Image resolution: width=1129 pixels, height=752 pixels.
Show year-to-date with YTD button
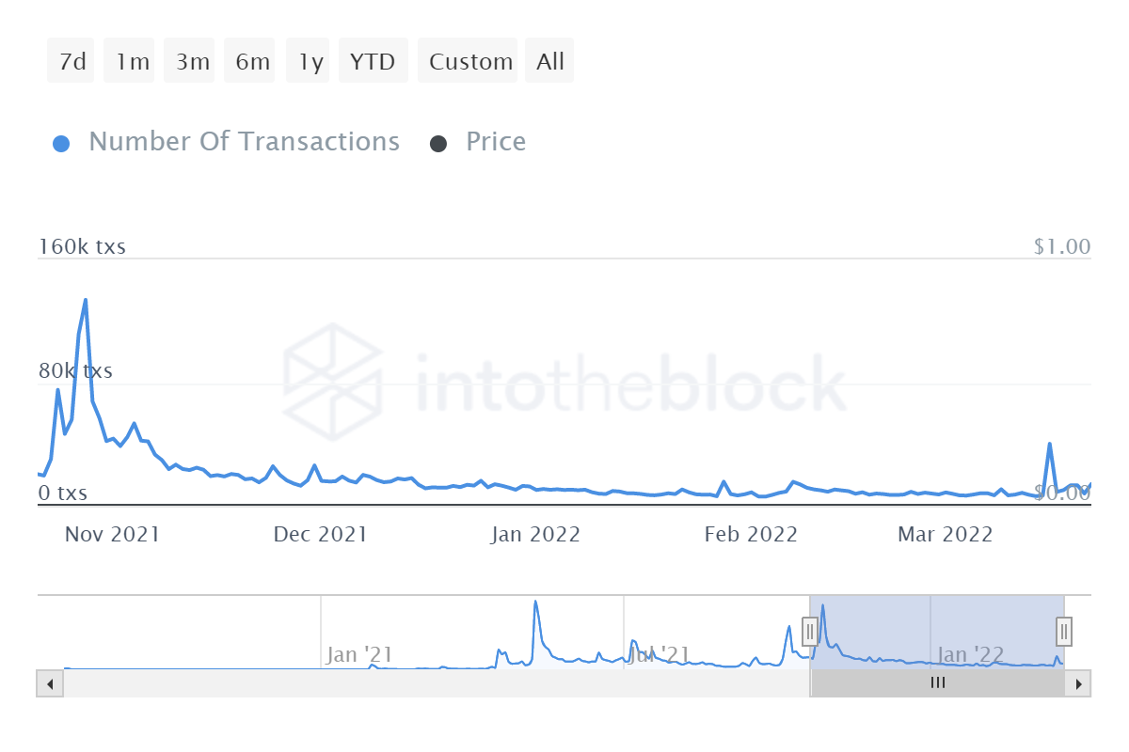point(373,61)
